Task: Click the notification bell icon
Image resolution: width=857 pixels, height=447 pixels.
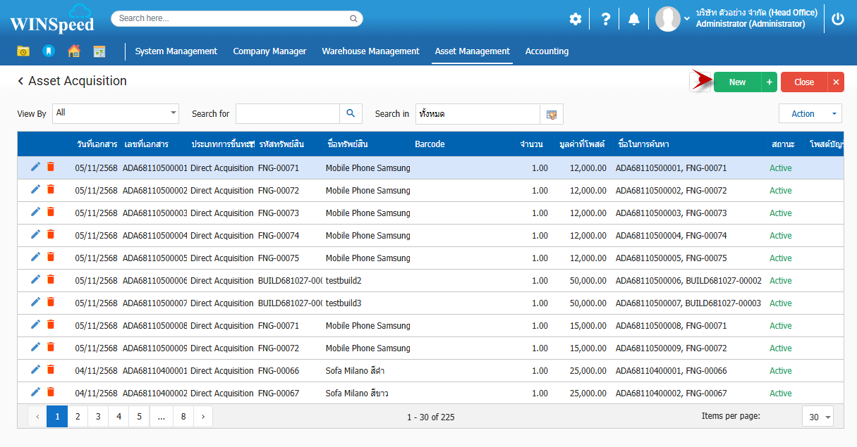Action: tap(634, 19)
